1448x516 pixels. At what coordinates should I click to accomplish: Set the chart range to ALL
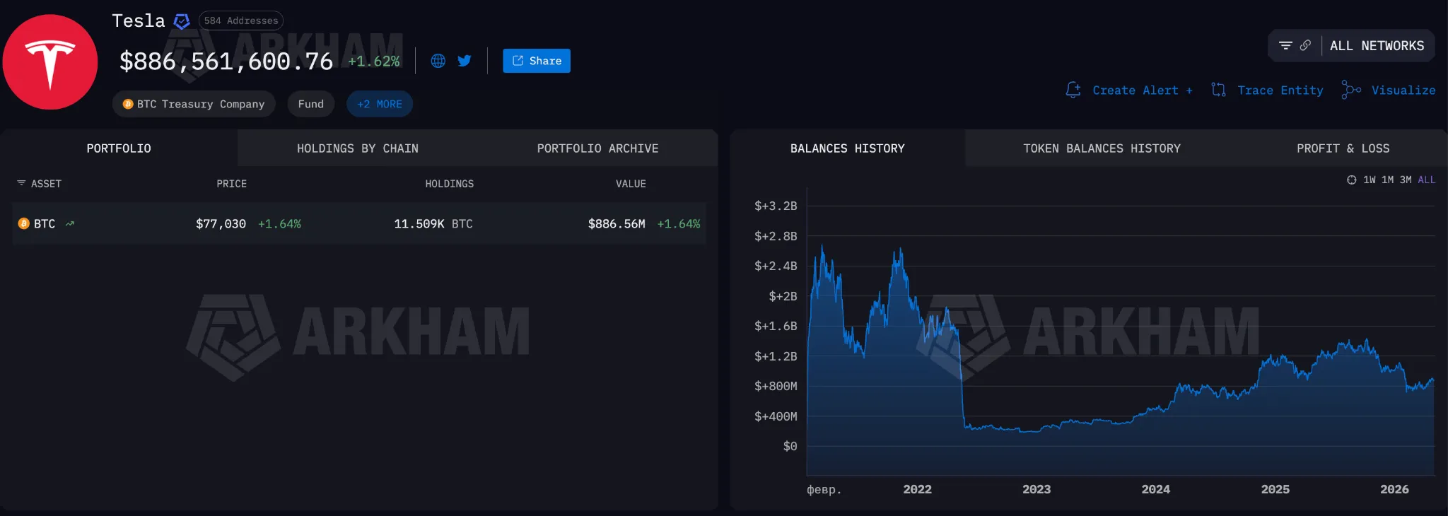(x=1427, y=180)
